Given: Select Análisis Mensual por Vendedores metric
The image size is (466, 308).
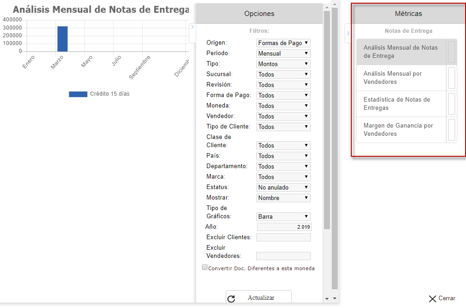Looking at the screenshot, I should pyautogui.click(x=400, y=78).
